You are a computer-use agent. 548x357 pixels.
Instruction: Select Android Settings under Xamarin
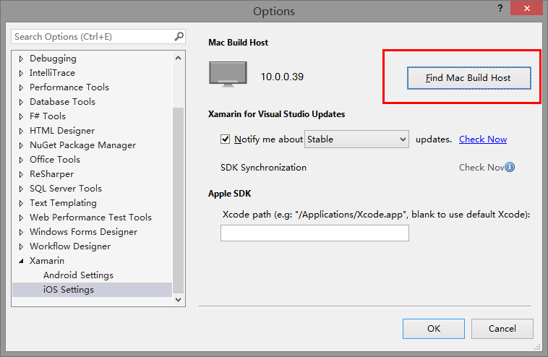click(78, 275)
